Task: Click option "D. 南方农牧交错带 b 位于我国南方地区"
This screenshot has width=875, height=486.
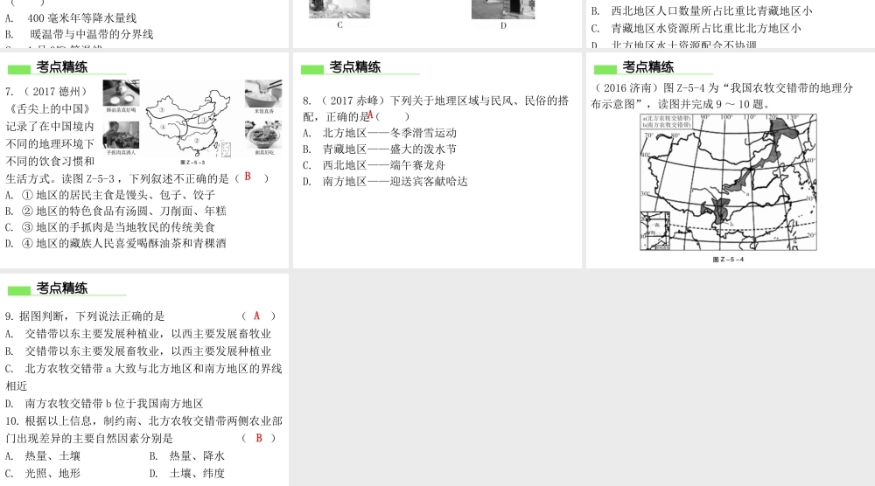Action: (104, 404)
